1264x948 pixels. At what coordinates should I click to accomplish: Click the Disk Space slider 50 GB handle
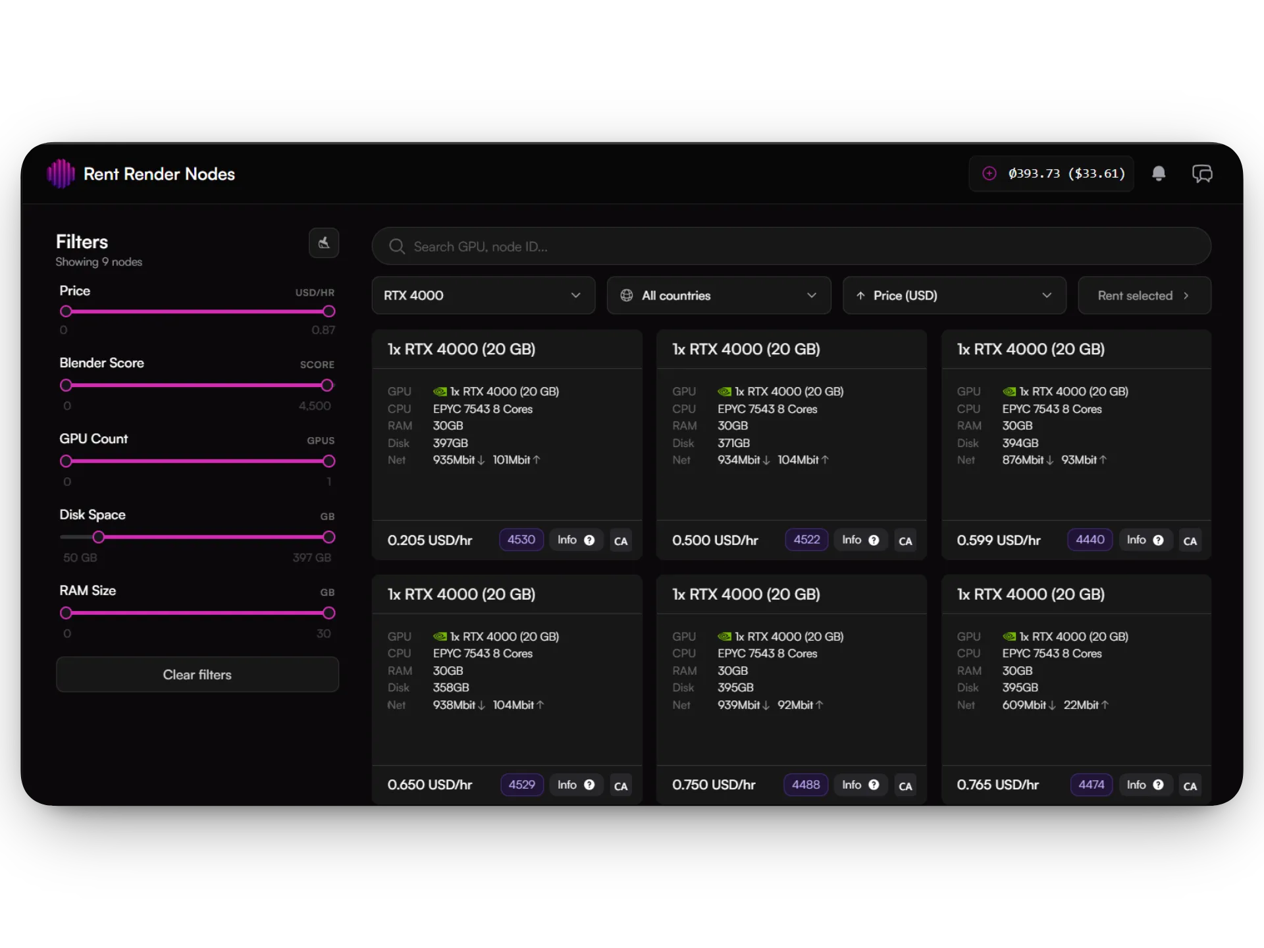pos(99,537)
